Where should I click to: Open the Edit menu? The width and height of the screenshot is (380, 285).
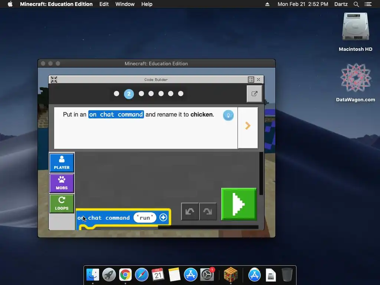[x=104, y=4]
